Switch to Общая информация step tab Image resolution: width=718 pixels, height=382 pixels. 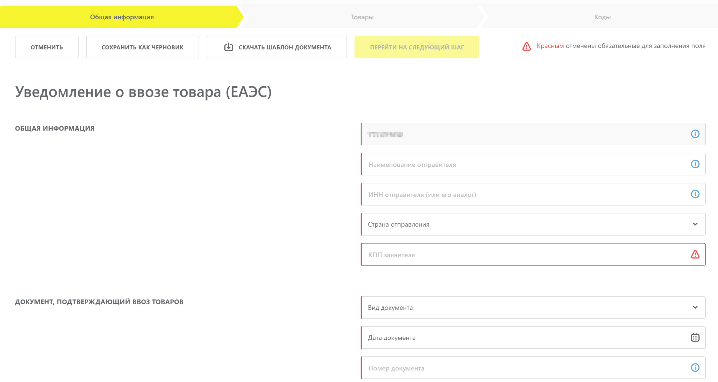[122, 17]
